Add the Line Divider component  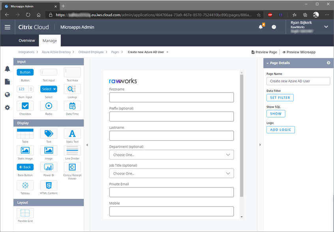click(72, 150)
